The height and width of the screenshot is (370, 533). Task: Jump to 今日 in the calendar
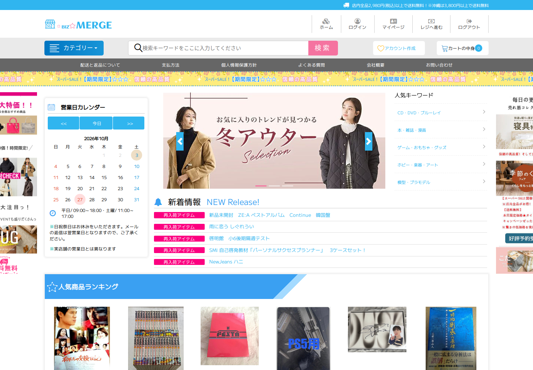pos(96,123)
